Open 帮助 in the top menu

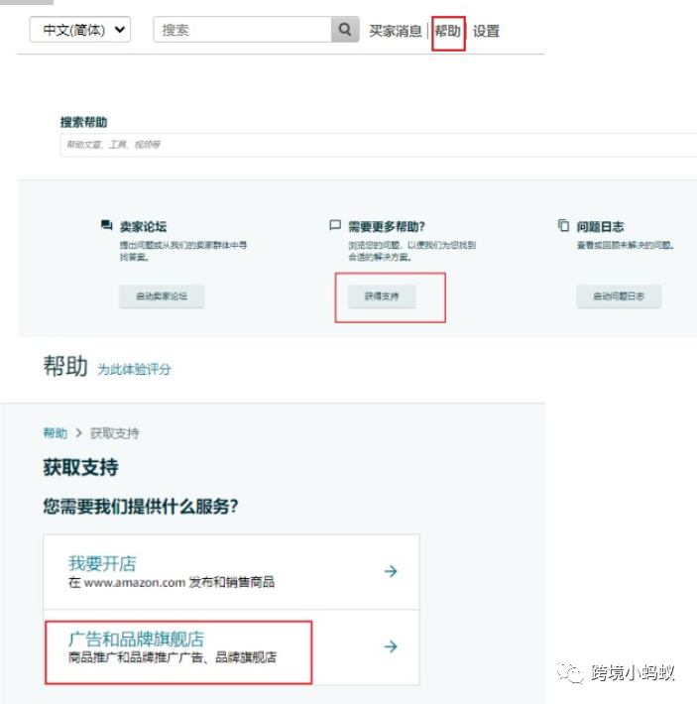(447, 31)
